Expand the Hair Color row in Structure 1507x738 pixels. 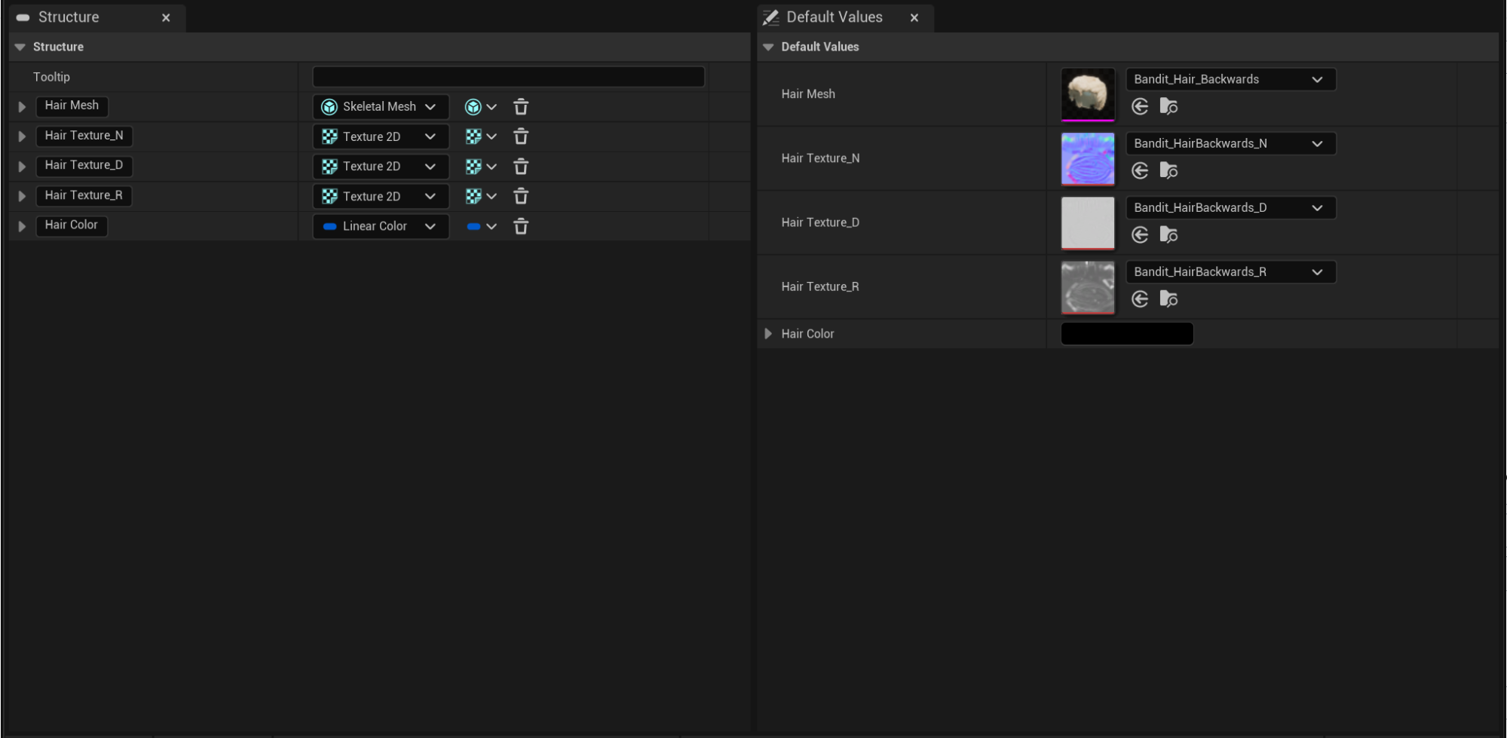coord(22,226)
